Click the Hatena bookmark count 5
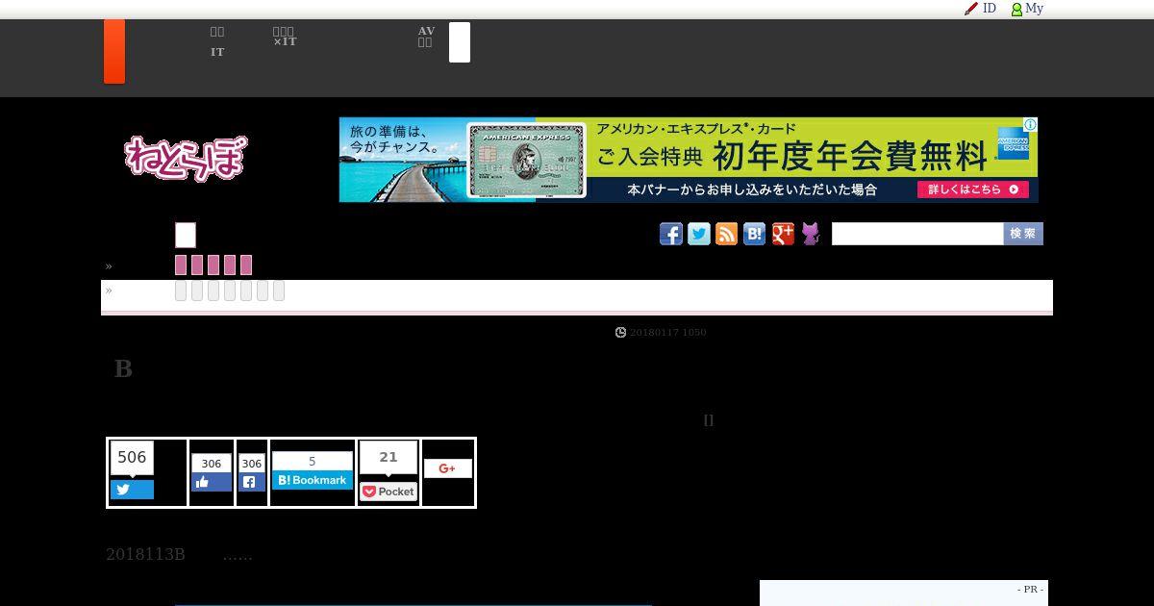The width and height of the screenshot is (1154, 606). coord(313,462)
